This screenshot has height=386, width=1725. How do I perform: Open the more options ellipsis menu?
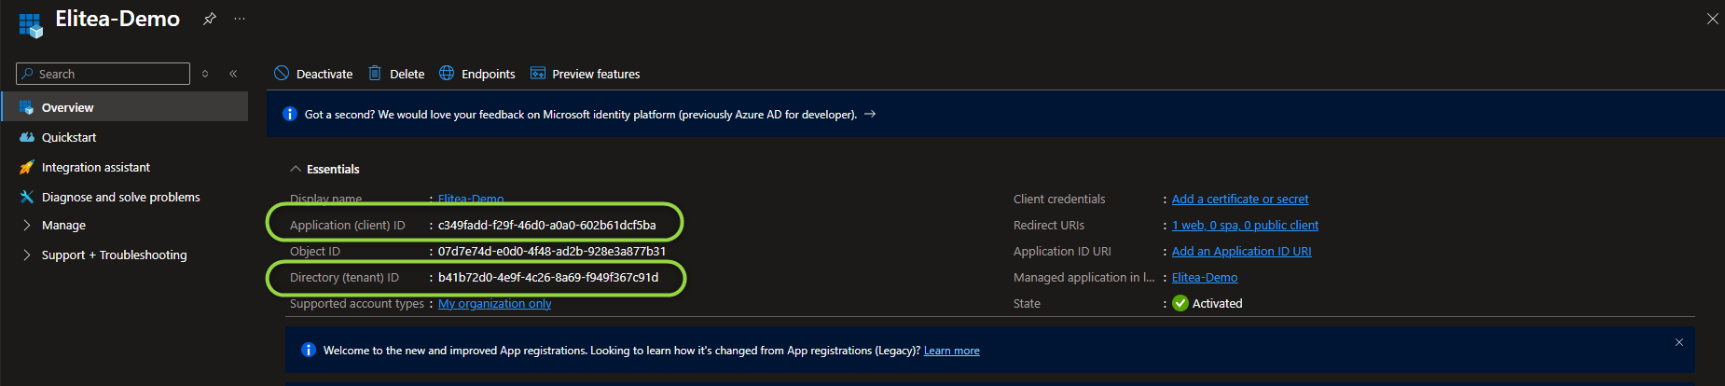pos(240,19)
